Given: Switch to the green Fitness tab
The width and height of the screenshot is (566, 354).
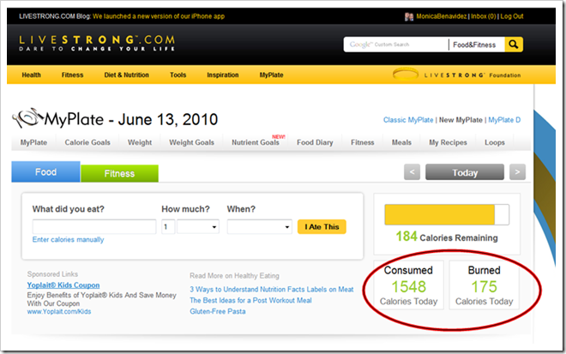Looking at the screenshot, I should tap(119, 174).
